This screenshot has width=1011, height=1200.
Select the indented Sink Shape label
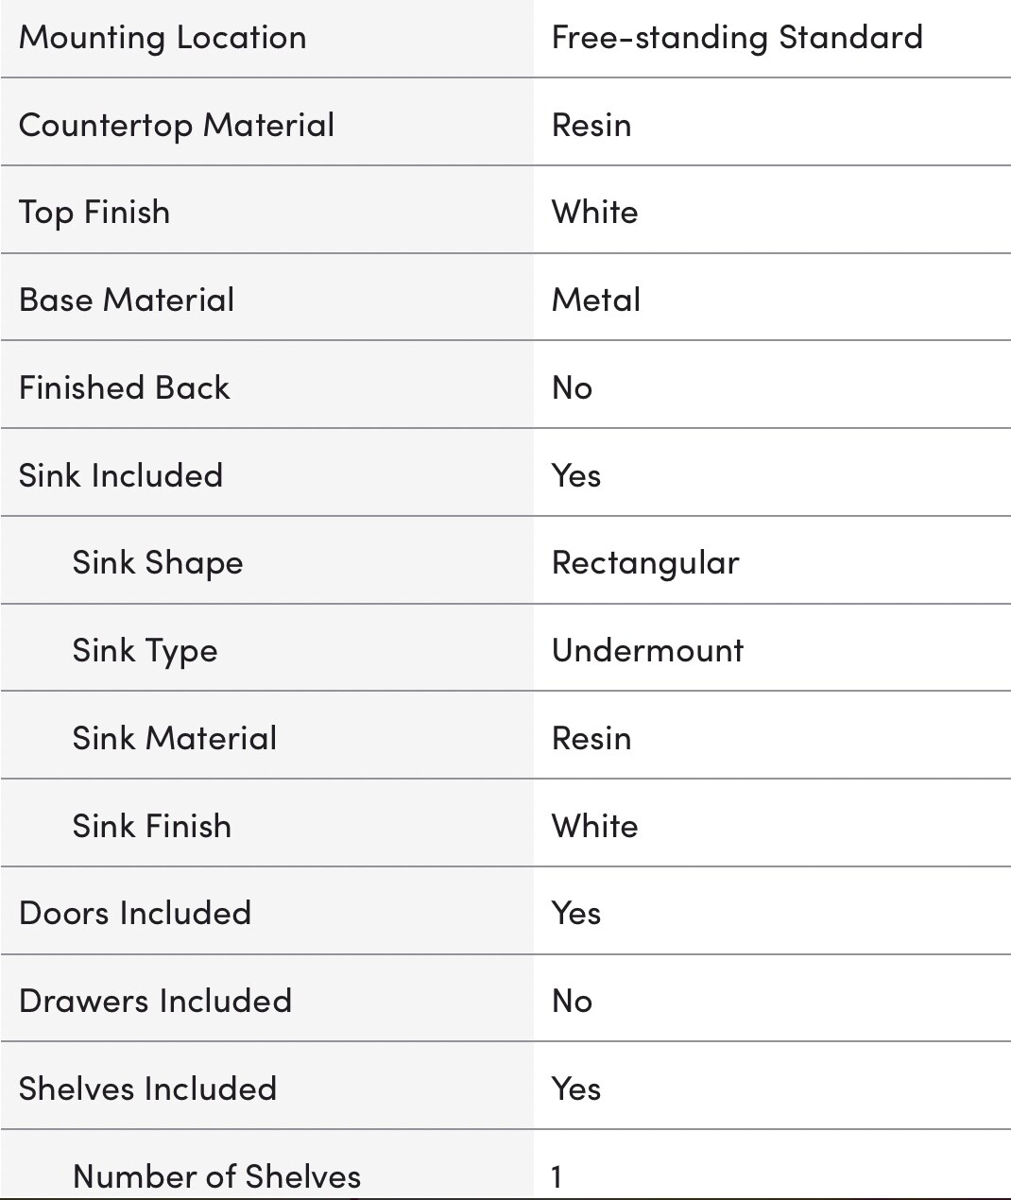[158, 563]
